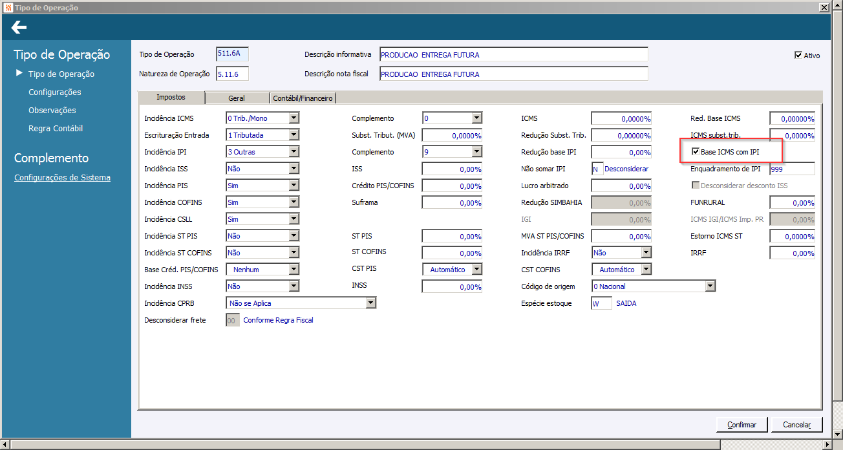Open Configurações de Sistema link

pyautogui.click(x=62, y=178)
